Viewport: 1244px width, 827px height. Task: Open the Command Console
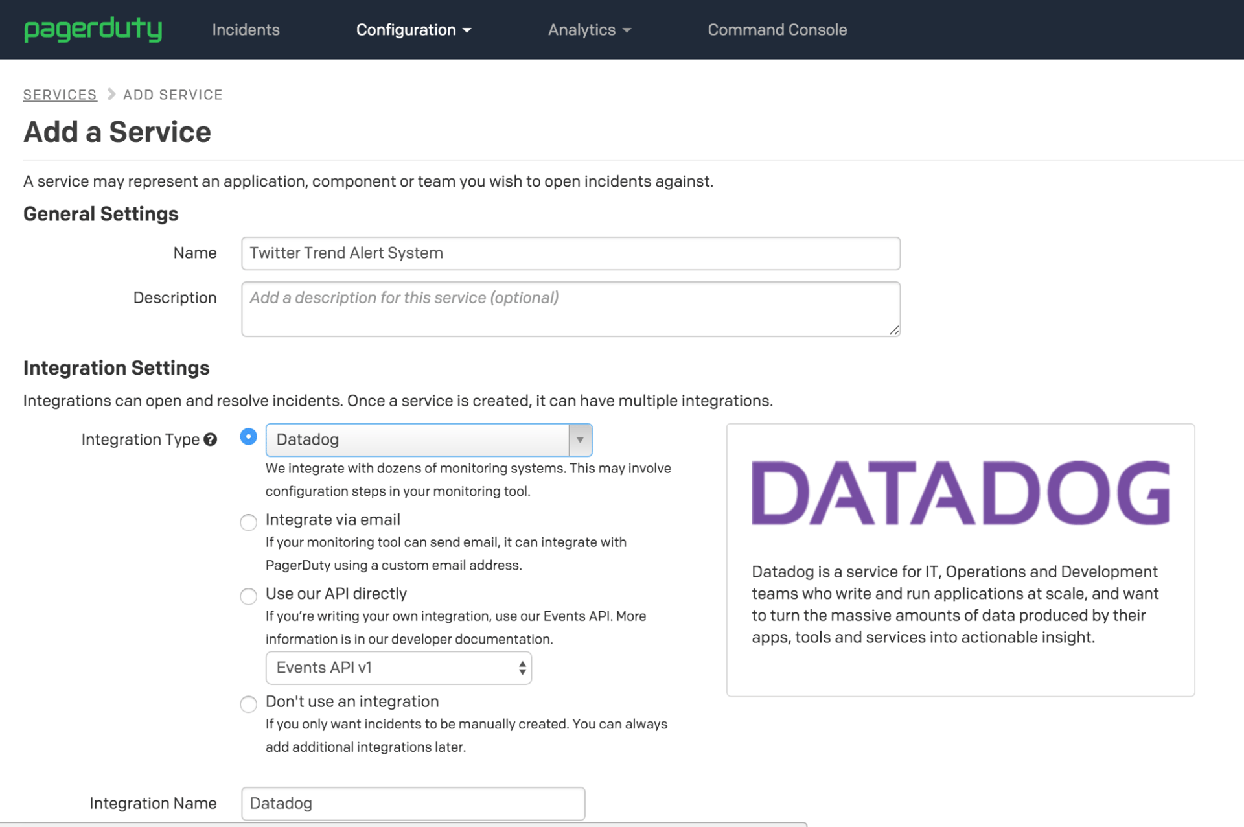pos(777,30)
